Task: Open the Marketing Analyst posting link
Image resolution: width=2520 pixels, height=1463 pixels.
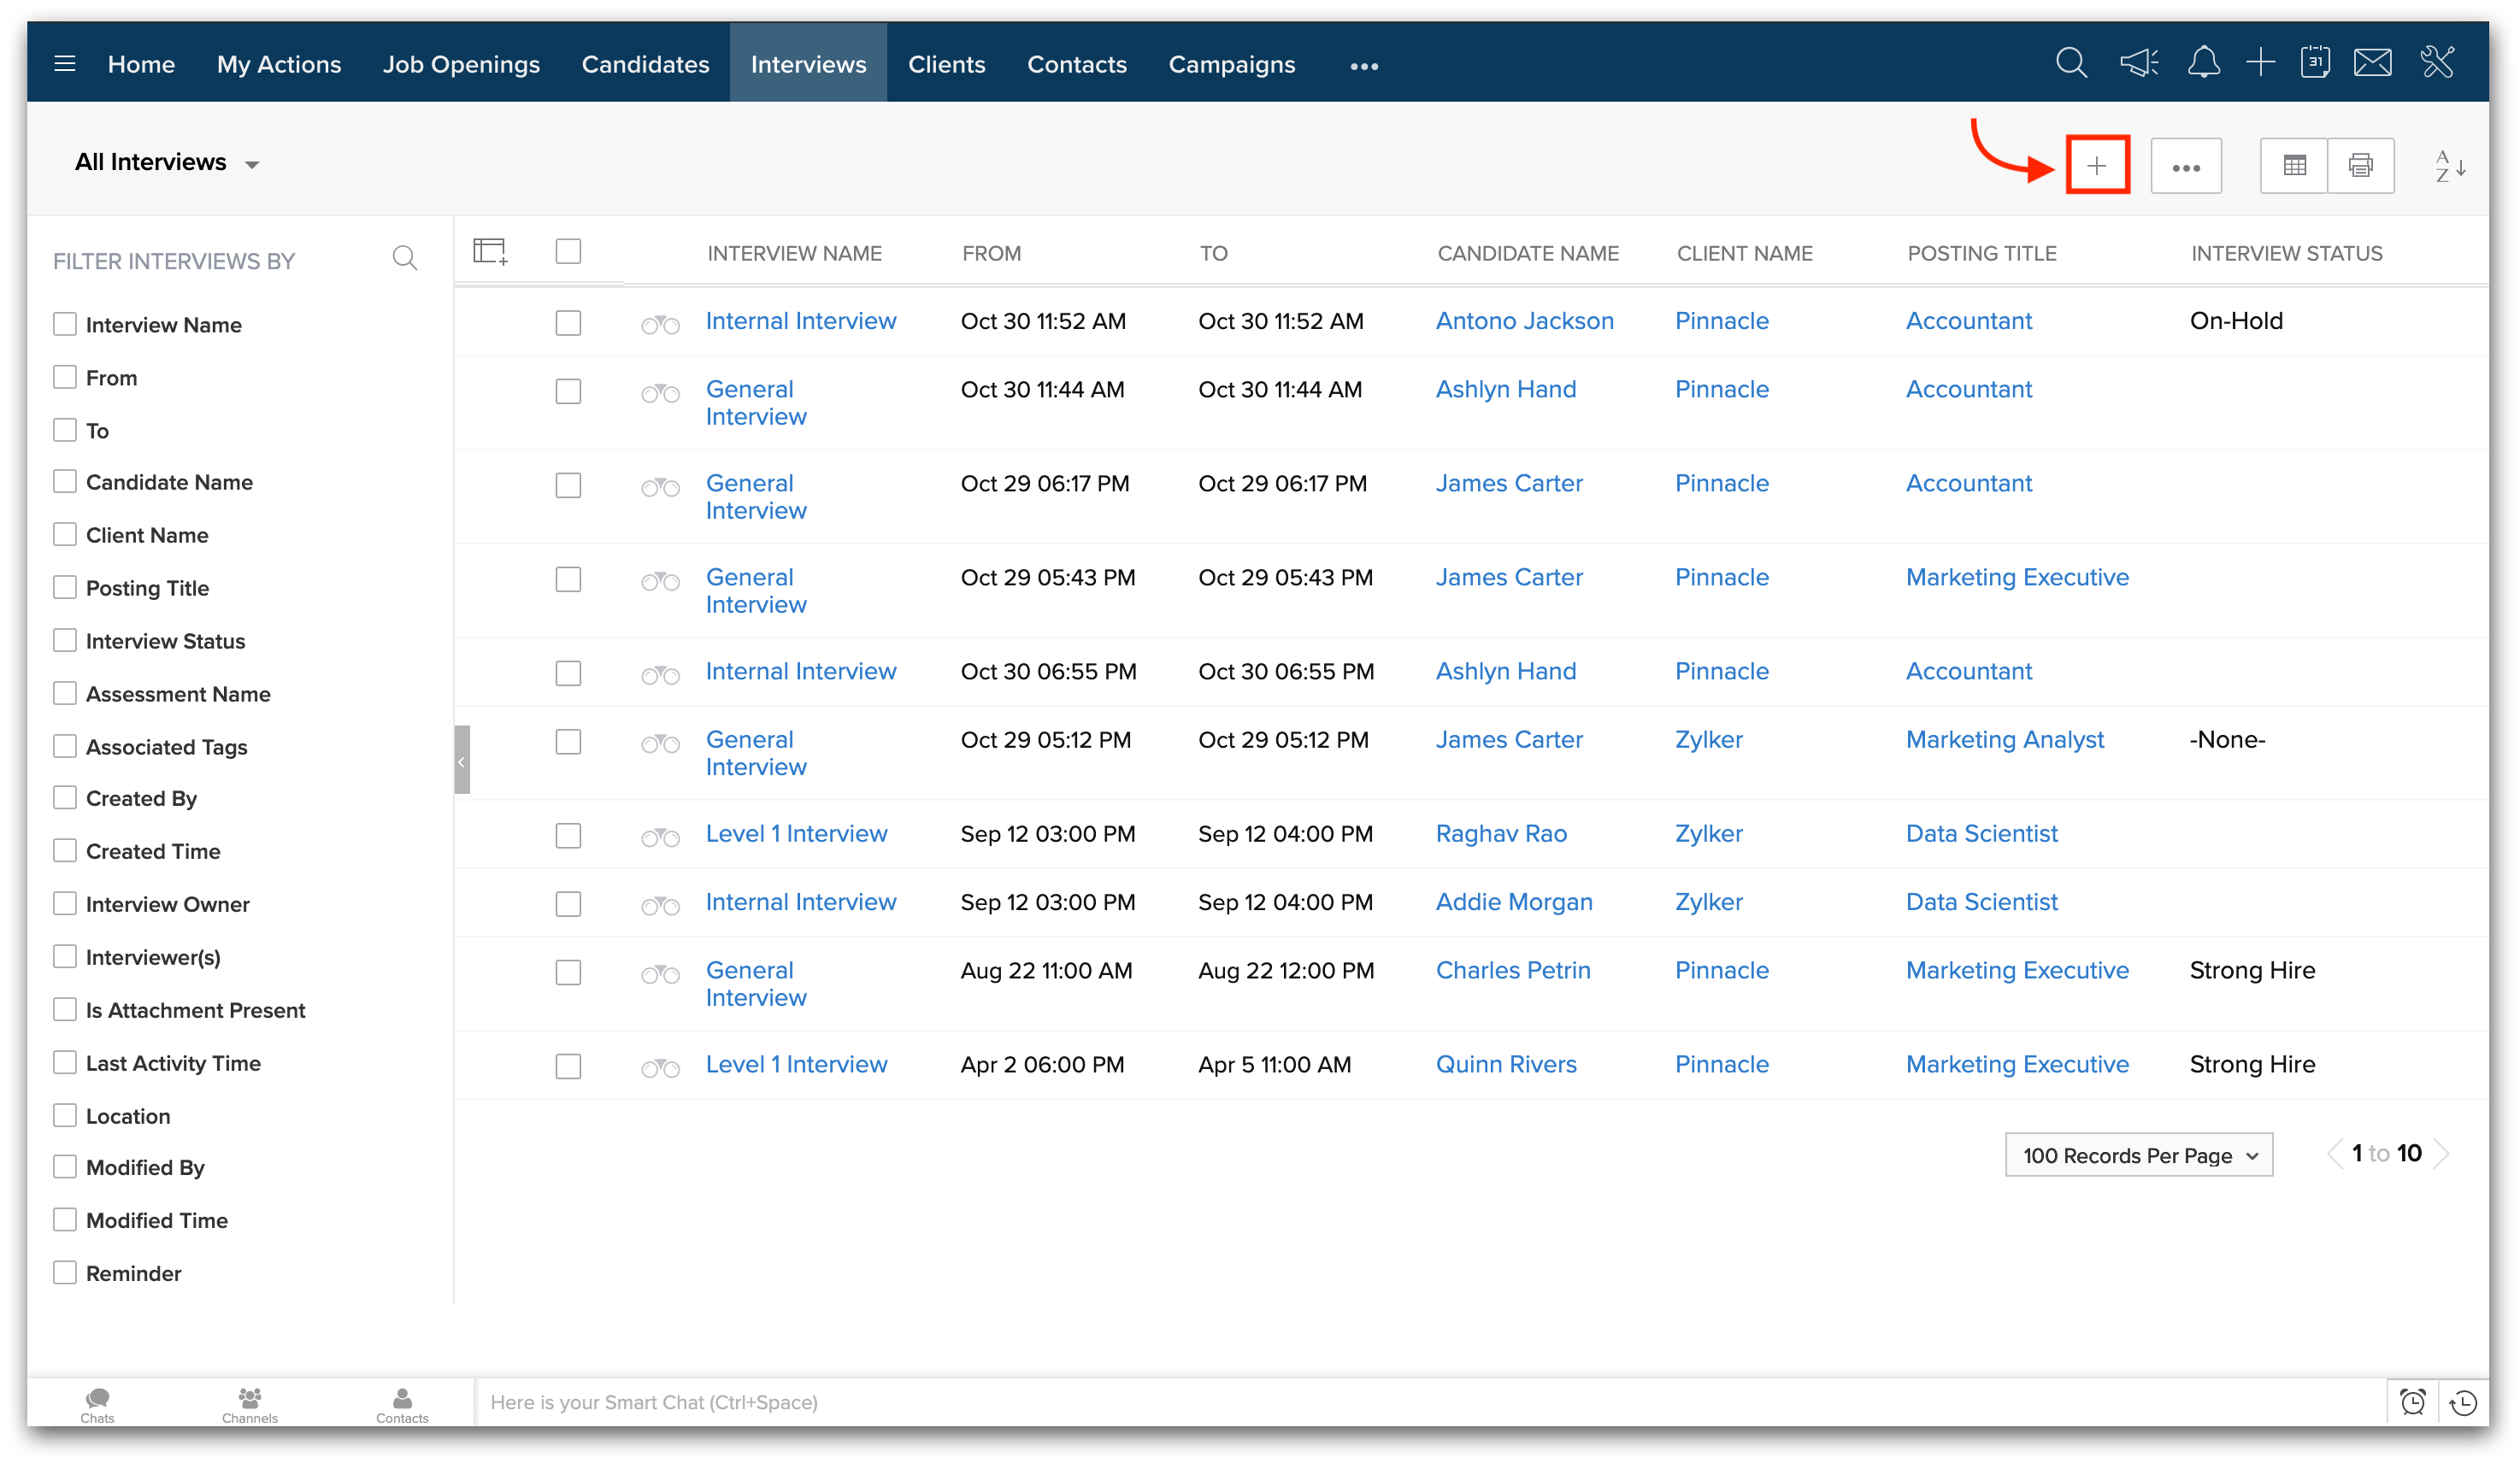Action: tap(2004, 740)
